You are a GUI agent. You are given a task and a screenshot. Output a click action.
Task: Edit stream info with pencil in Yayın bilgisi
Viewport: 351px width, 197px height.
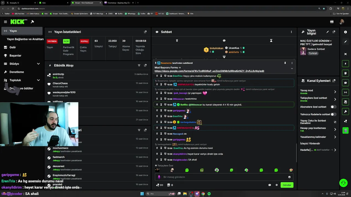click(x=327, y=32)
